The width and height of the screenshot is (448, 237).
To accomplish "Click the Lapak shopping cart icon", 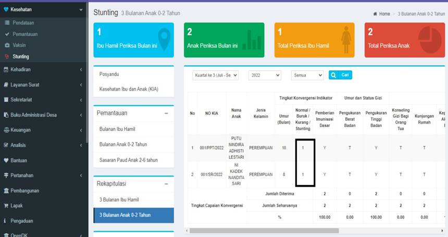I will (6, 206).
